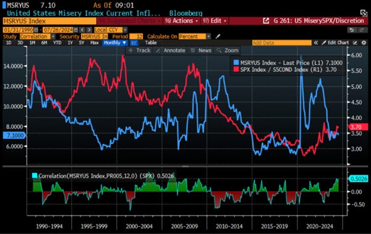
Task: Open the Actions menu
Action: [181, 21]
